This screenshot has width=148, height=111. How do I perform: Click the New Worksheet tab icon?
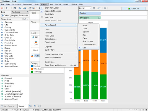30,106
